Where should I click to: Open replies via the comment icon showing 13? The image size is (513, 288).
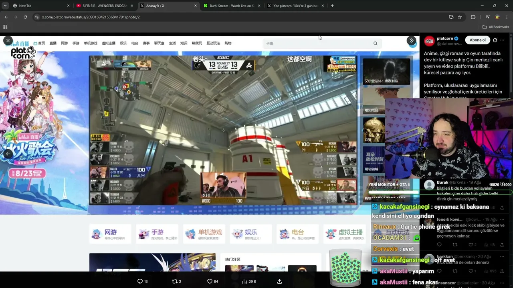(x=143, y=282)
